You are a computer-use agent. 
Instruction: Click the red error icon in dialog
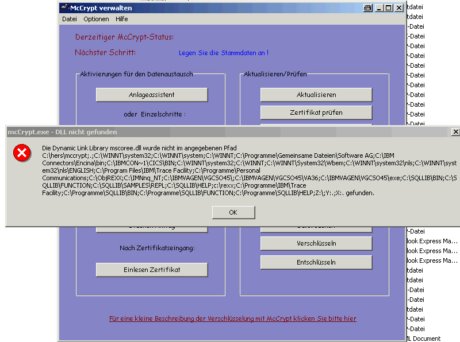click(x=22, y=153)
